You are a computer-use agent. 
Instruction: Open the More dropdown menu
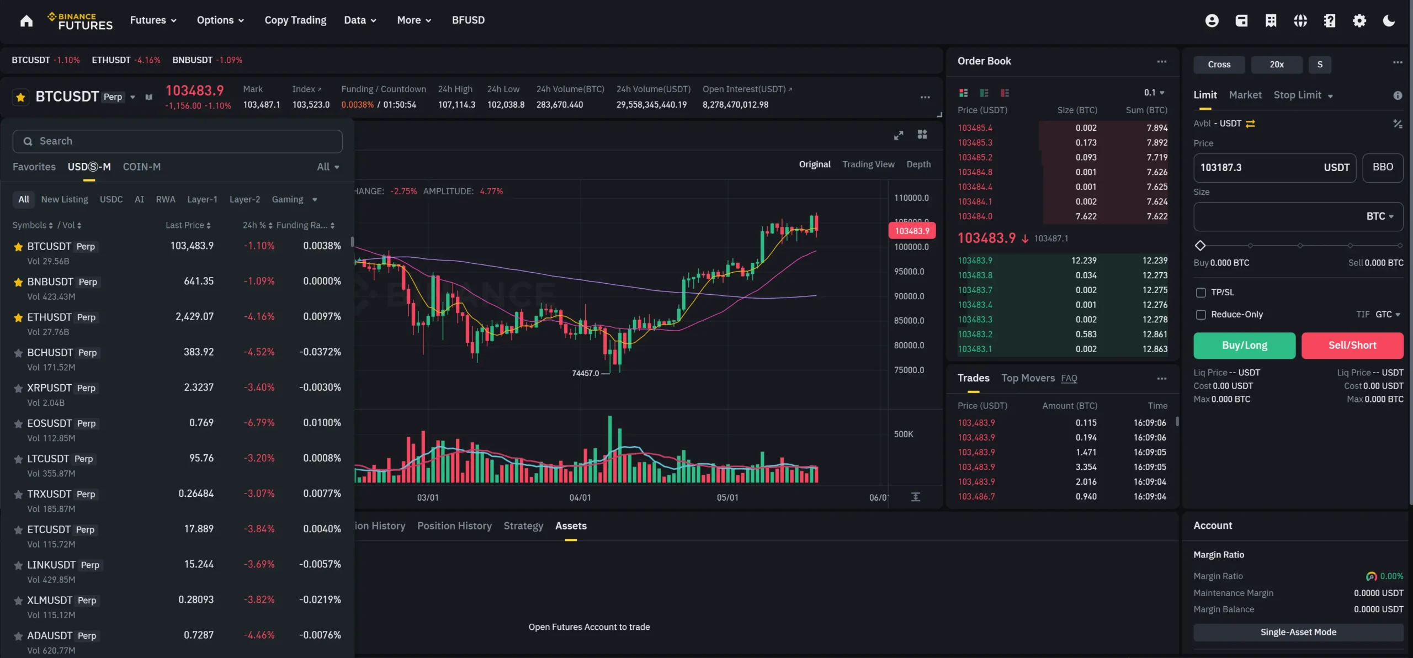pyautogui.click(x=414, y=20)
